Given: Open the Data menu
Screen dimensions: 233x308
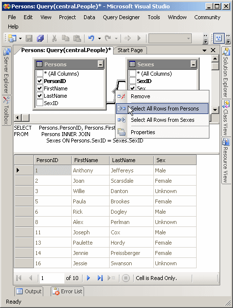Looking at the screenshot, I should click(89, 17).
